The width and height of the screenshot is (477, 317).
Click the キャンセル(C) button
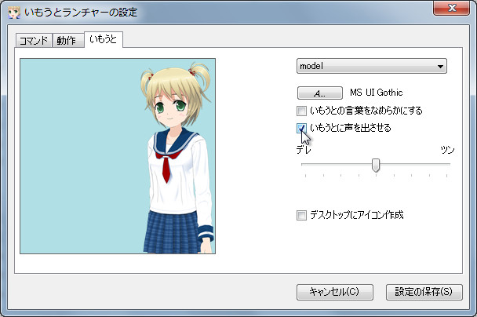335,292
